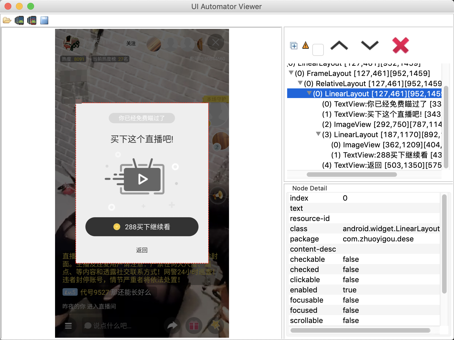Image resolution: width=454 pixels, height=340 pixels.
Task: Select the TextView:你已经免费瞄过了 tree row
Action: pyautogui.click(x=382, y=104)
